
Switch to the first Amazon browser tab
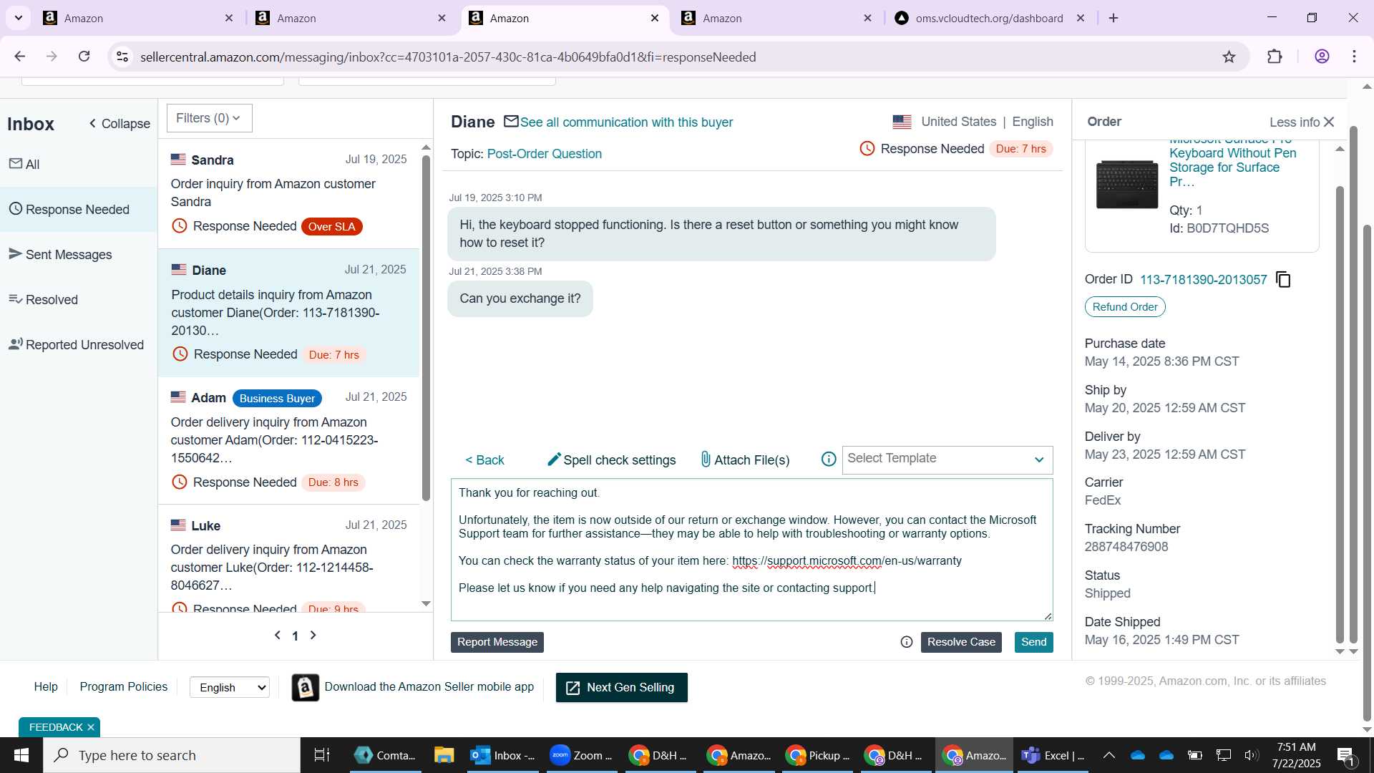[x=136, y=18]
